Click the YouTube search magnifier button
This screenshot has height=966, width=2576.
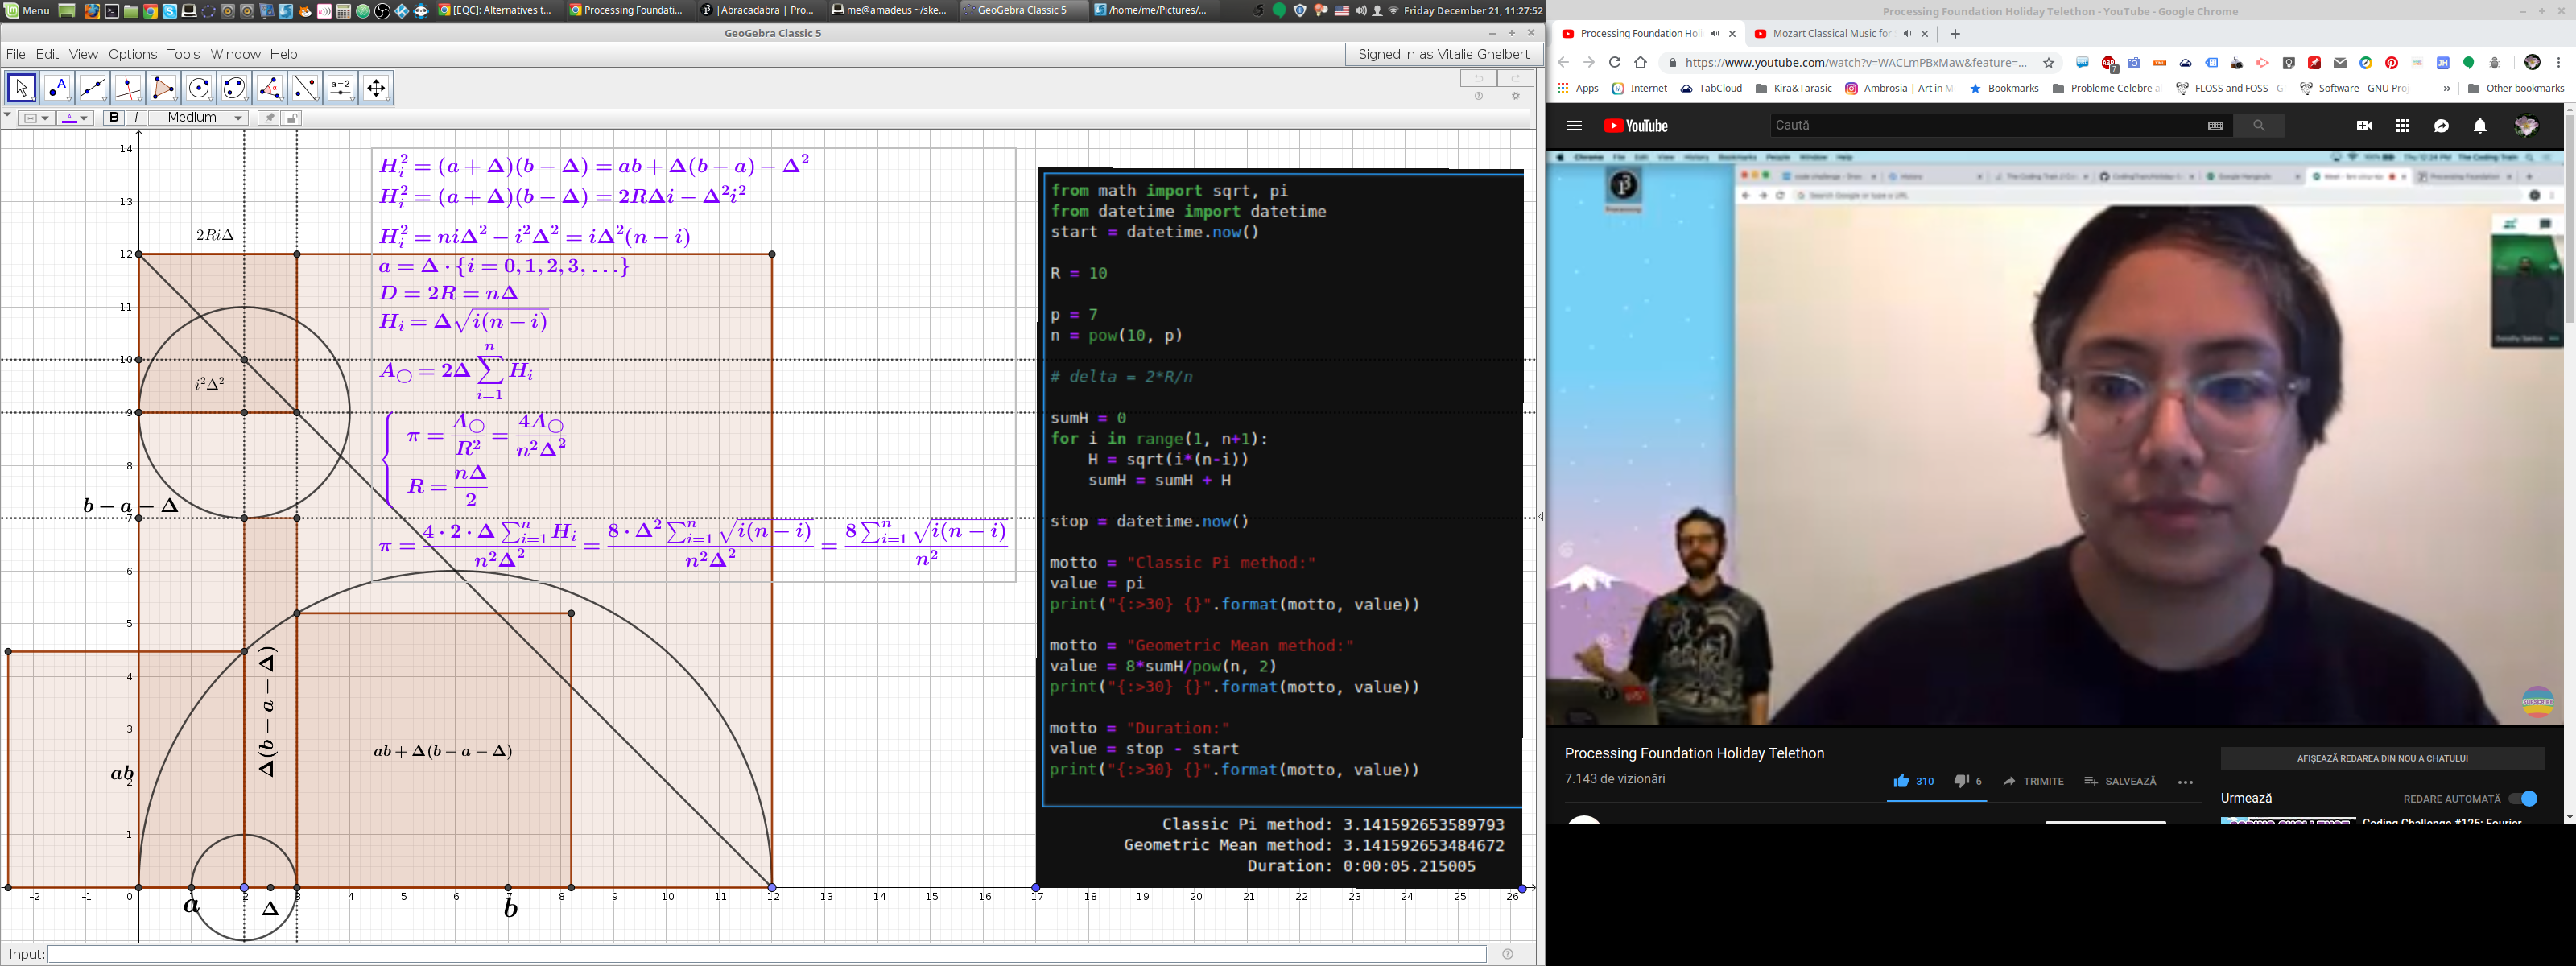pyautogui.click(x=2259, y=126)
